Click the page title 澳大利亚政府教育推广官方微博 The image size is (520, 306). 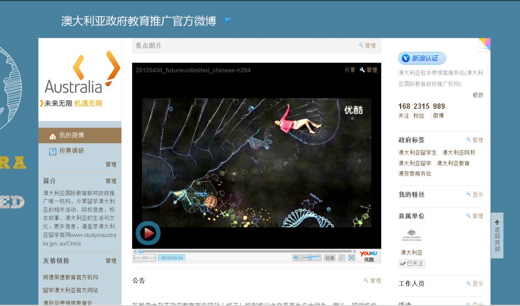tap(139, 21)
